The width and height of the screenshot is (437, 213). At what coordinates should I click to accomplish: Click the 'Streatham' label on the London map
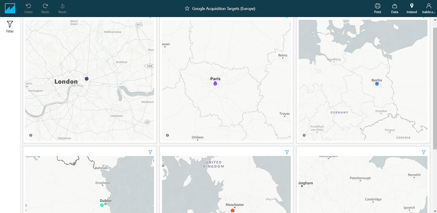tap(65, 138)
